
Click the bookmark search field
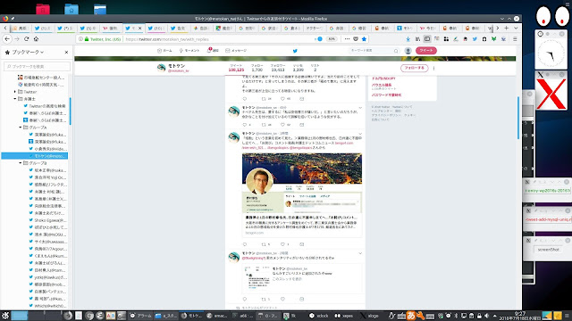(37, 66)
